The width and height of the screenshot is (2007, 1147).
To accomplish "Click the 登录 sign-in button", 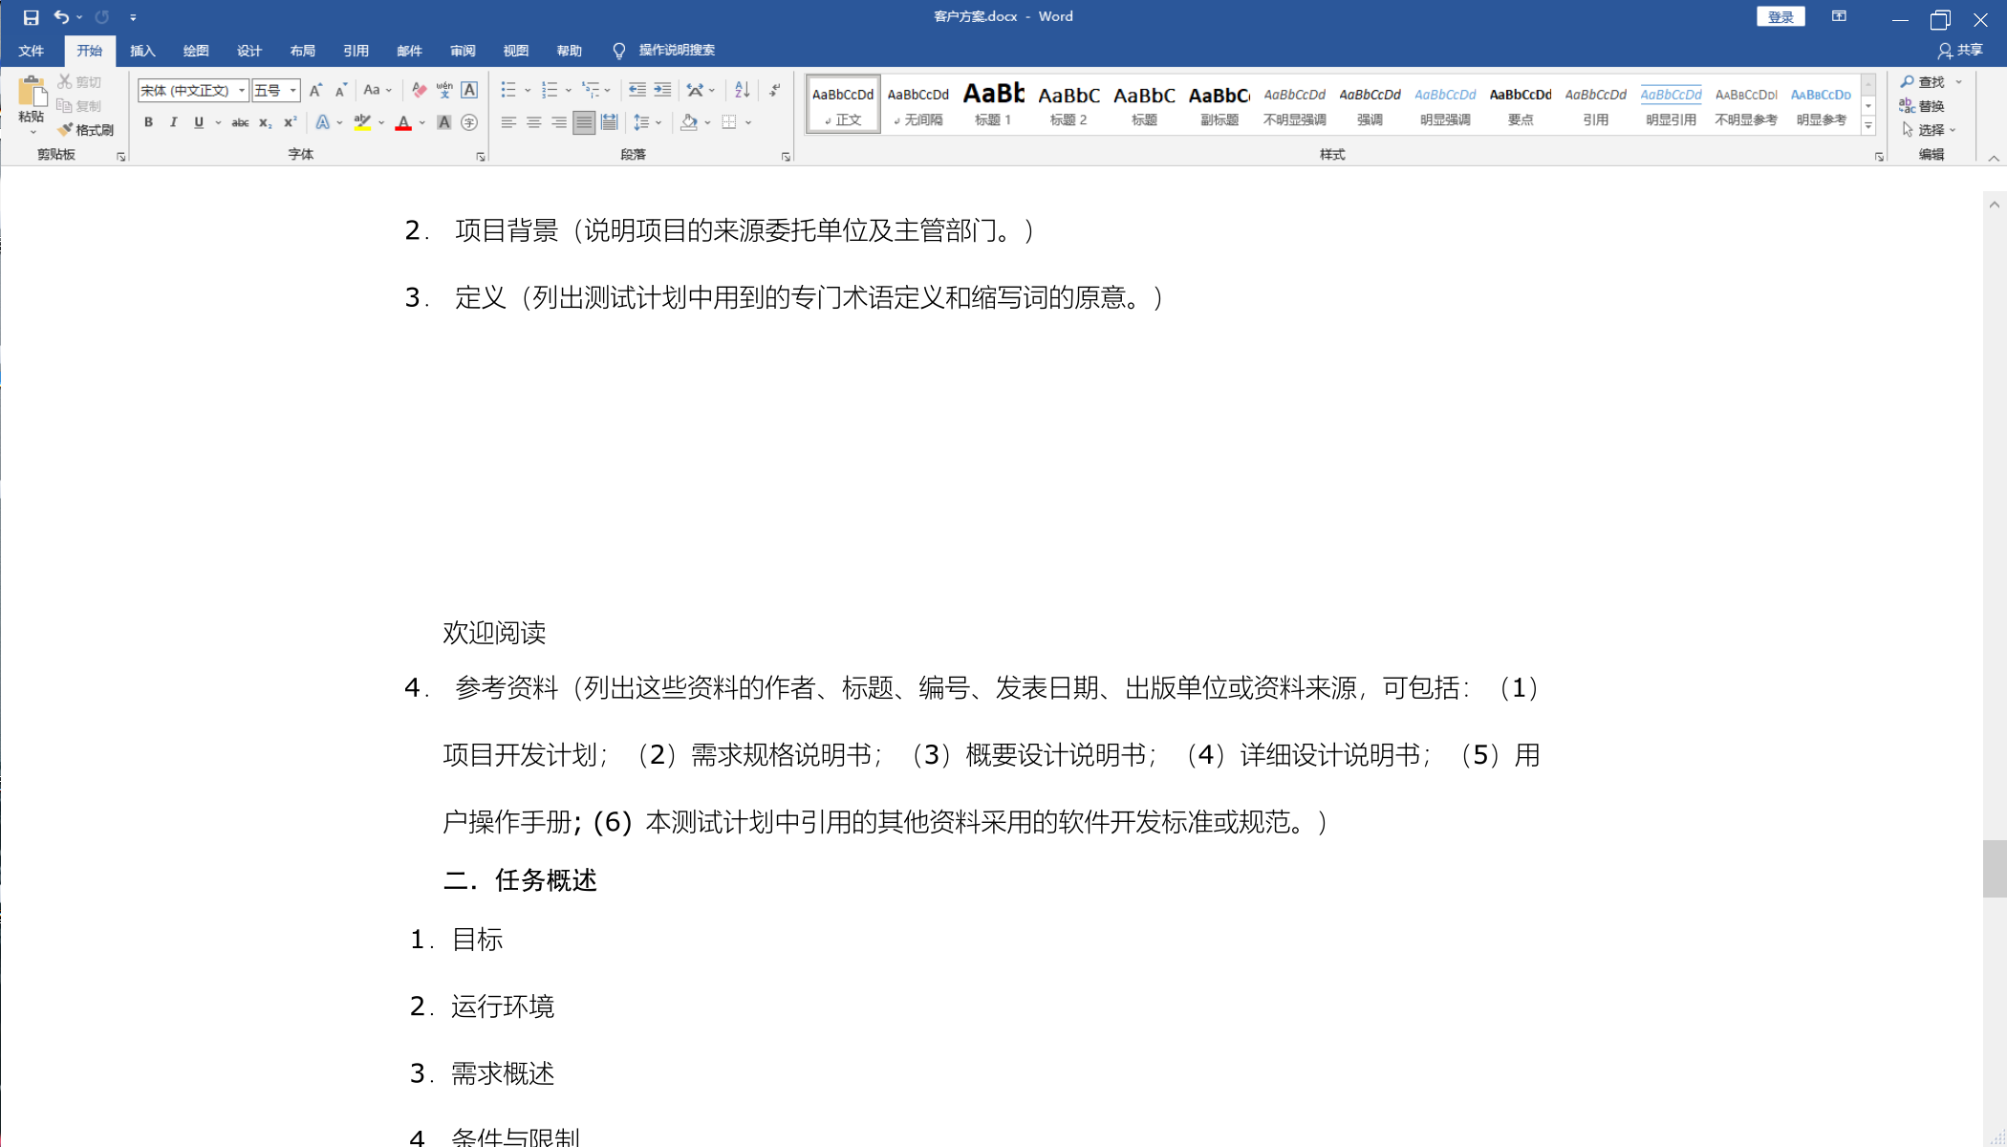I will pyautogui.click(x=1780, y=17).
